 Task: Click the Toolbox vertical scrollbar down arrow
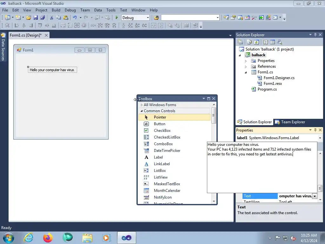(214, 201)
